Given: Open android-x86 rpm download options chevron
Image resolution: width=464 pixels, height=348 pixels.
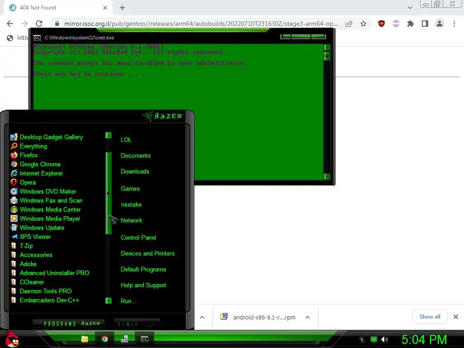Looking at the screenshot, I should click(x=308, y=317).
